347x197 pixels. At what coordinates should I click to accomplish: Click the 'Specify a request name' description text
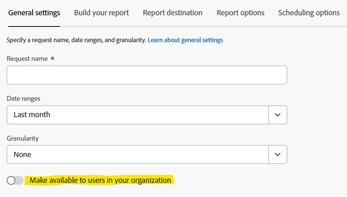pos(76,40)
